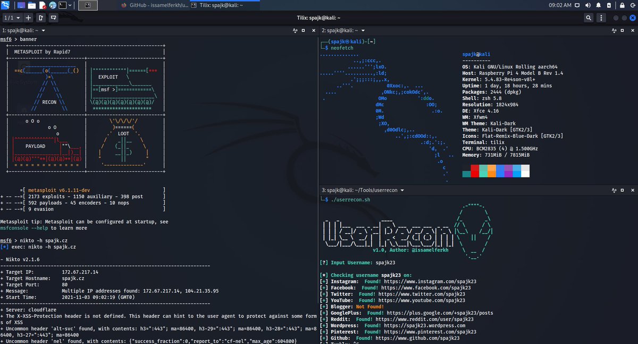Image resolution: width=638 pixels, height=344 pixels.
Task: Add a new Tilix session with plus
Action: (29, 18)
